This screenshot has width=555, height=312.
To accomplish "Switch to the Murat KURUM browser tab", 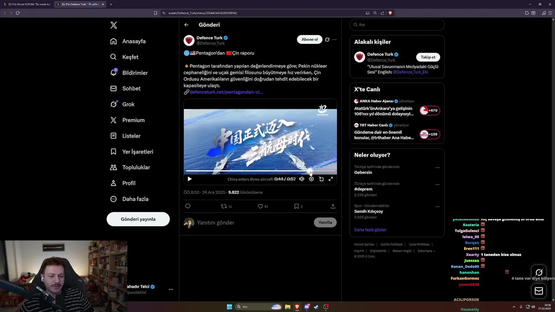I will 26,4.
